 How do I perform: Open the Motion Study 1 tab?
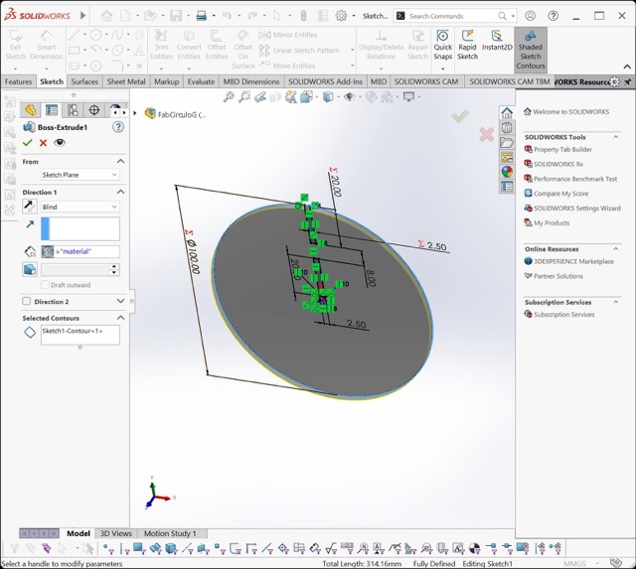pos(170,533)
